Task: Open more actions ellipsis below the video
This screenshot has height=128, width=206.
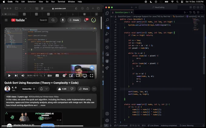Action: click(x=94, y=89)
